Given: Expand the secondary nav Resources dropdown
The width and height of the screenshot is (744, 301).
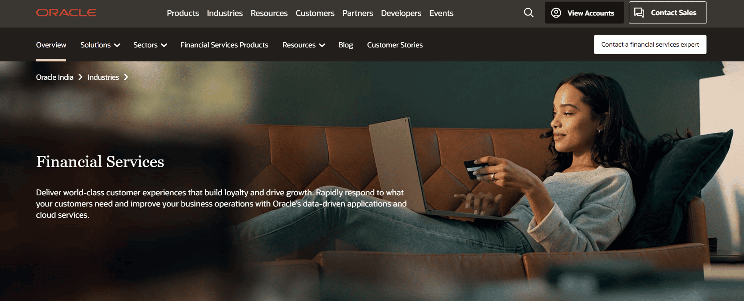Looking at the screenshot, I should pos(304,45).
